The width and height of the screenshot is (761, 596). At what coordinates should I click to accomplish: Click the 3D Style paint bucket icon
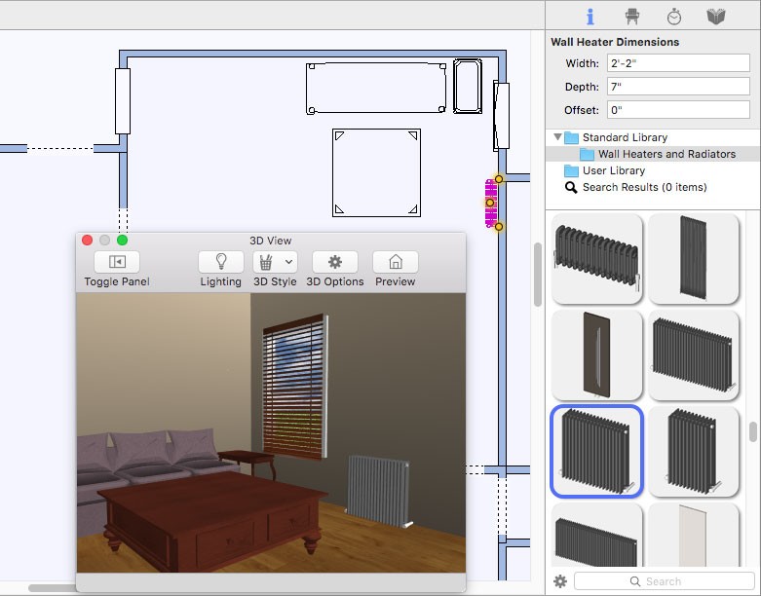[265, 262]
